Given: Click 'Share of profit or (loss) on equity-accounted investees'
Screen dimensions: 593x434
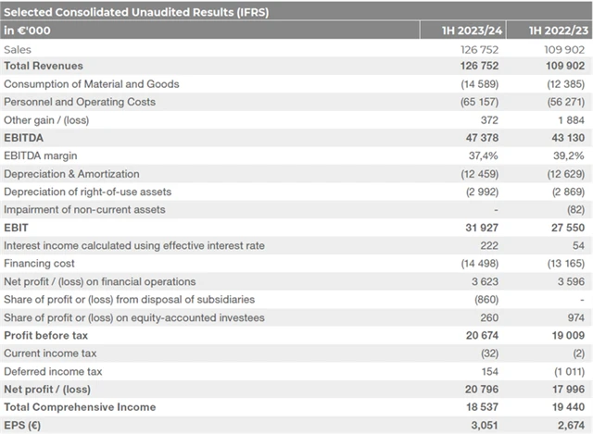Looking at the screenshot, I should click(134, 317).
